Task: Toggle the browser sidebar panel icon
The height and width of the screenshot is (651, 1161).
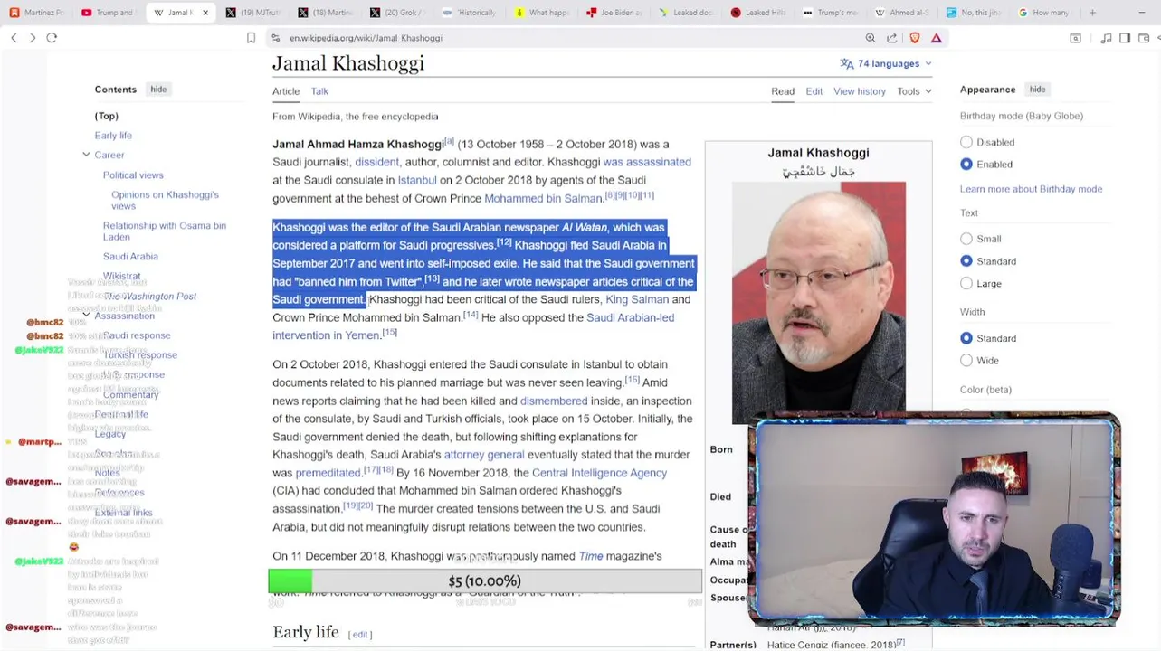Action: point(1125,38)
